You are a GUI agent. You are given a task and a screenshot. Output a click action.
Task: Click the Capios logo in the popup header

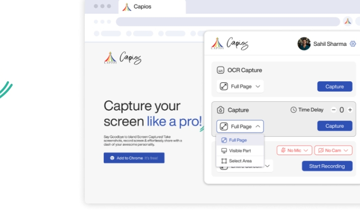[x=229, y=43]
